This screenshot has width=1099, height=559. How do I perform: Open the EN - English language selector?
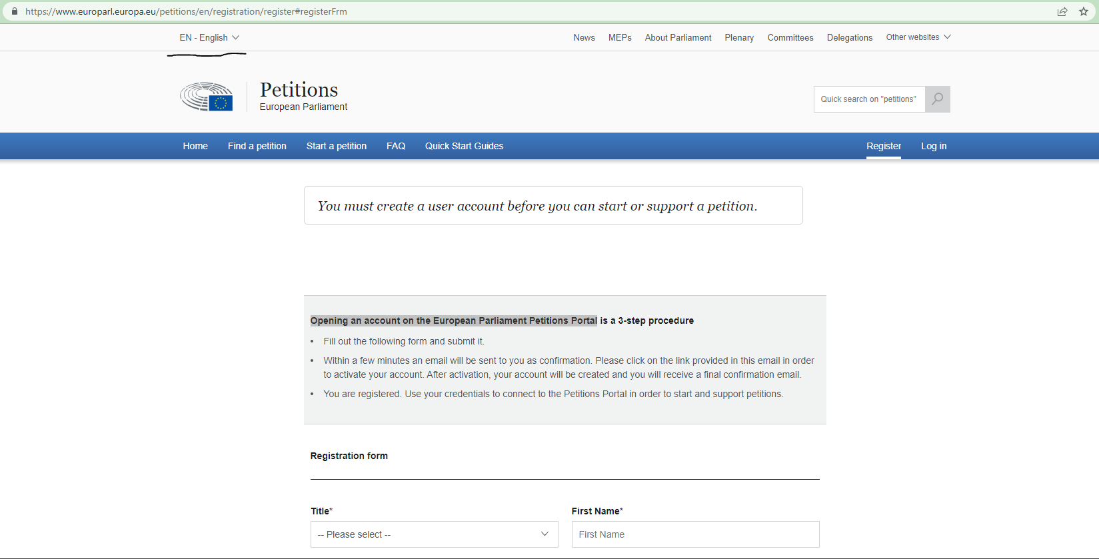[x=209, y=38]
